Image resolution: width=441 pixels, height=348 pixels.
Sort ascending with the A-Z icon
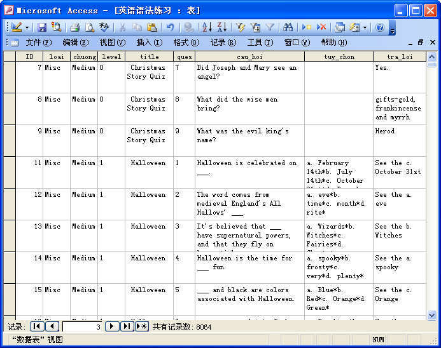pos(207,27)
